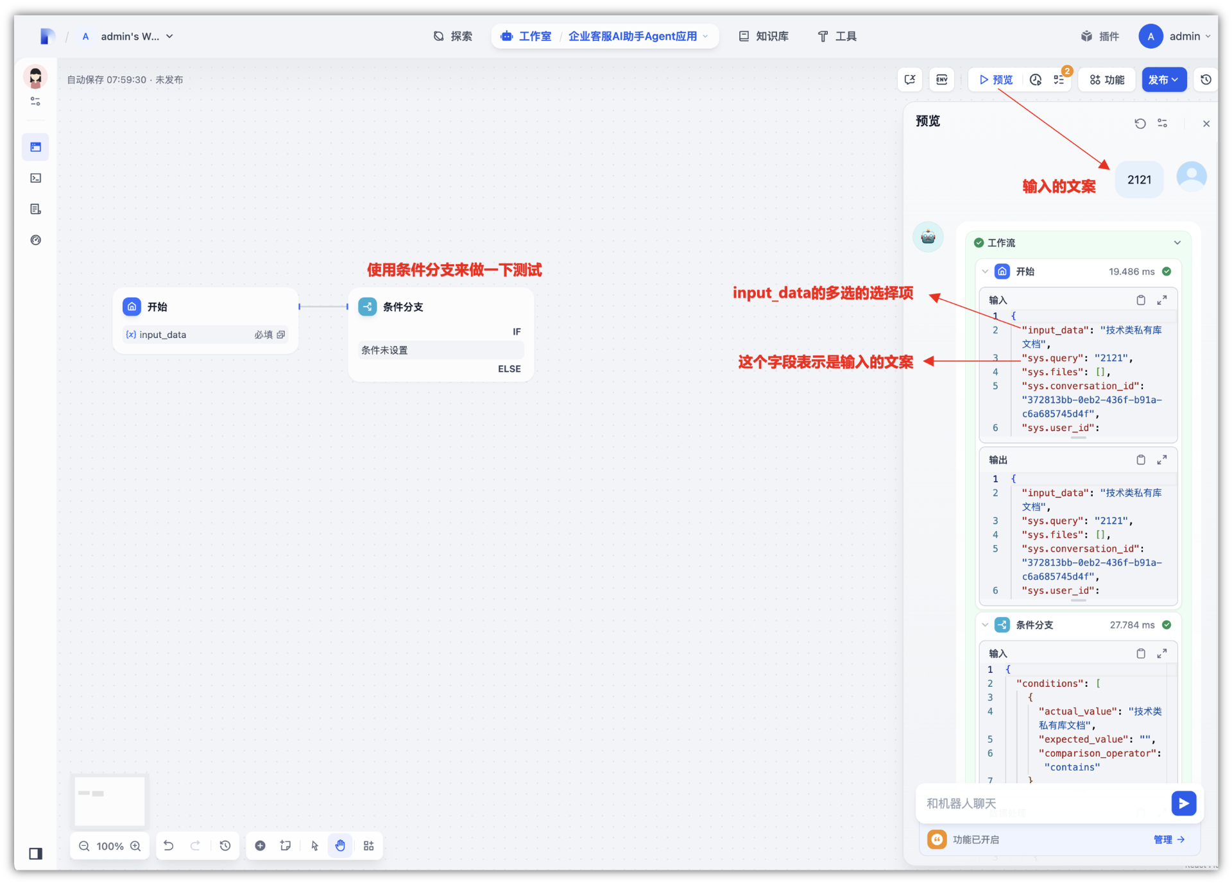Click the canvas minimap thumbnail
The height and width of the screenshot is (885, 1232).
[x=110, y=801]
